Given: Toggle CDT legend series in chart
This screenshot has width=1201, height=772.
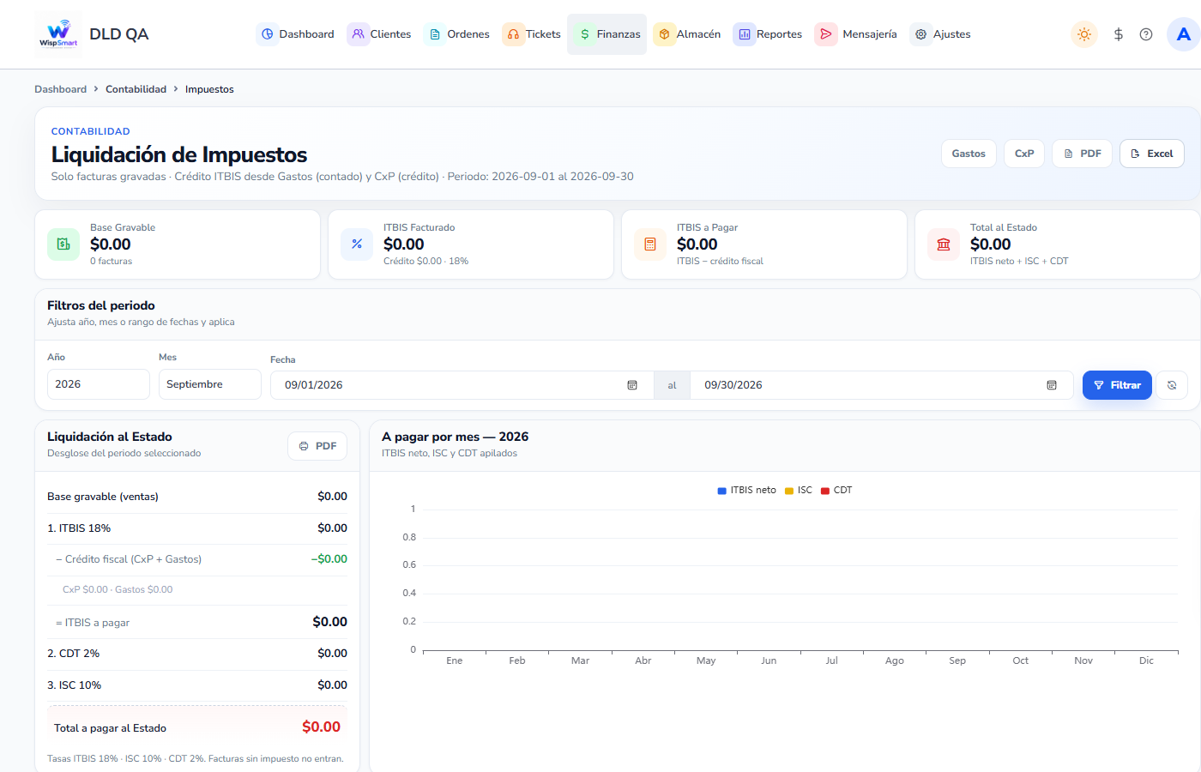Looking at the screenshot, I should pyautogui.click(x=836, y=491).
